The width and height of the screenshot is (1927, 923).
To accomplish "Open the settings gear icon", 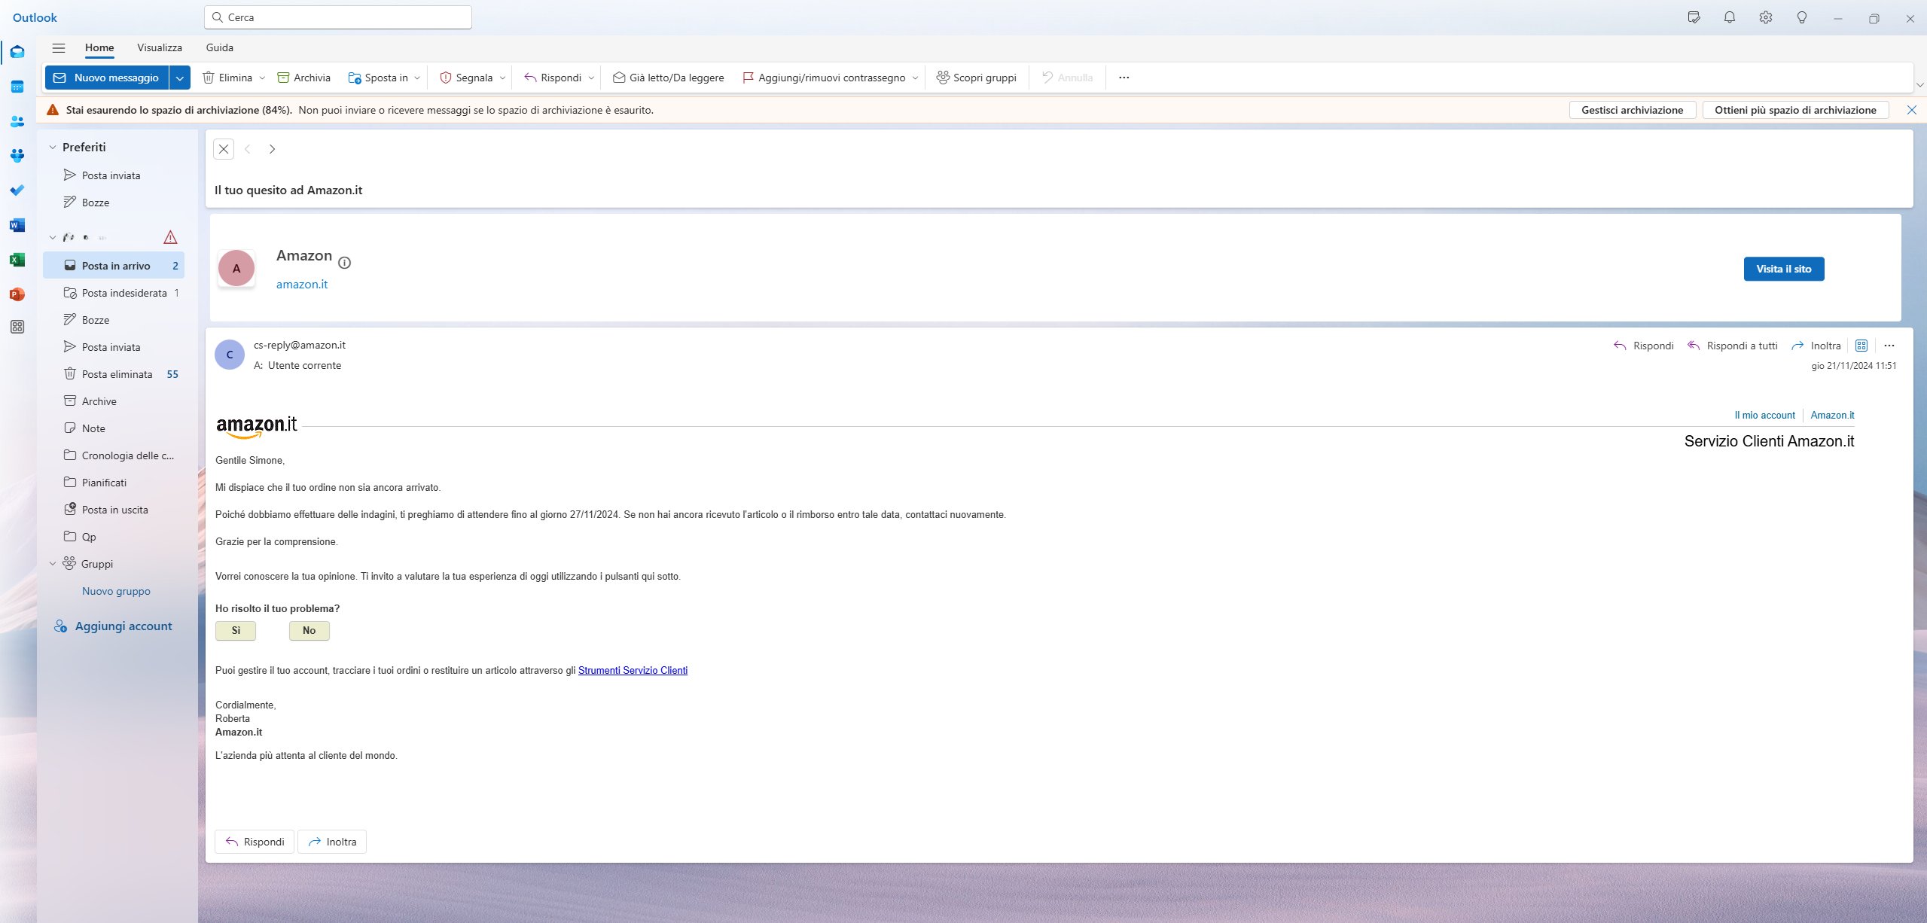I will [1766, 17].
